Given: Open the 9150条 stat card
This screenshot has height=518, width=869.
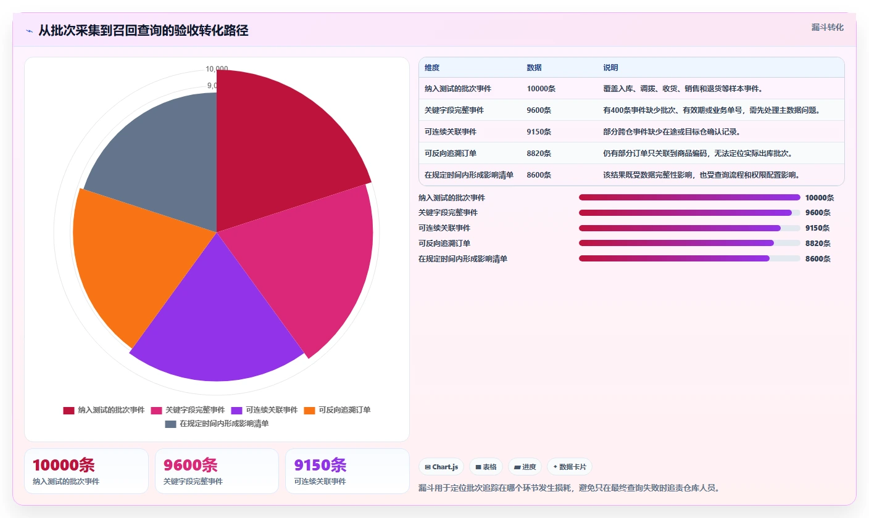Looking at the screenshot, I should click(347, 471).
